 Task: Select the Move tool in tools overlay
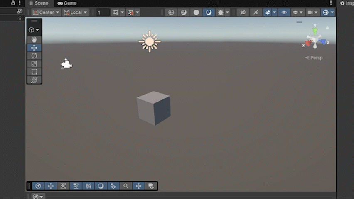click(34, 48)
